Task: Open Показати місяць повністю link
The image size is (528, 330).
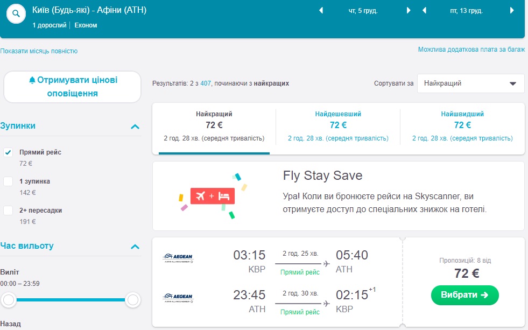Action: point(39,51)
